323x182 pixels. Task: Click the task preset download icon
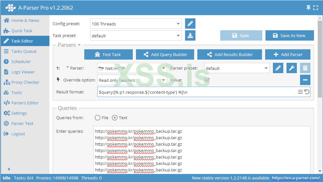click(x=190, y=35)
